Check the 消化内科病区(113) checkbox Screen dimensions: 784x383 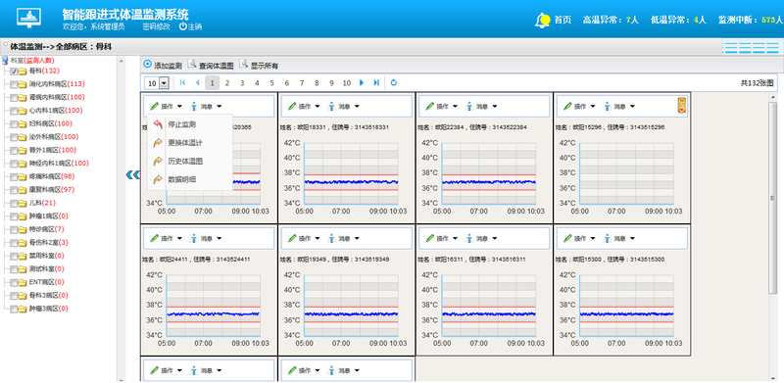click(14, 84)
